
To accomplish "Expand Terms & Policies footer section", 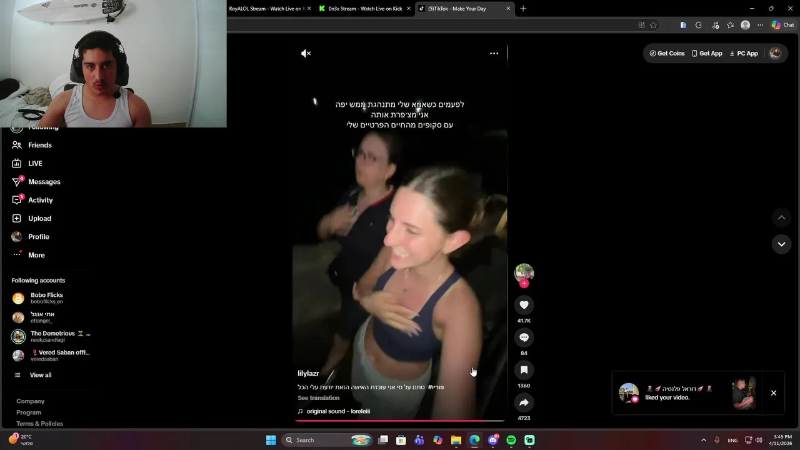I will (39, 424).
